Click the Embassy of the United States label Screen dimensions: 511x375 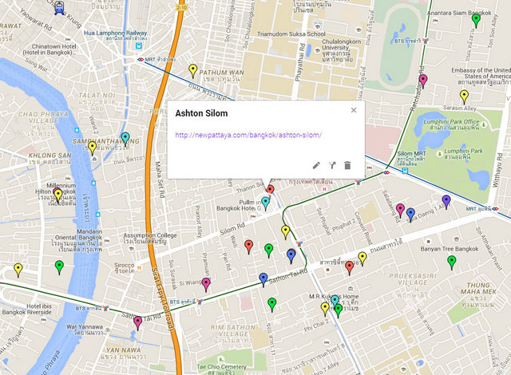point(481,76)
